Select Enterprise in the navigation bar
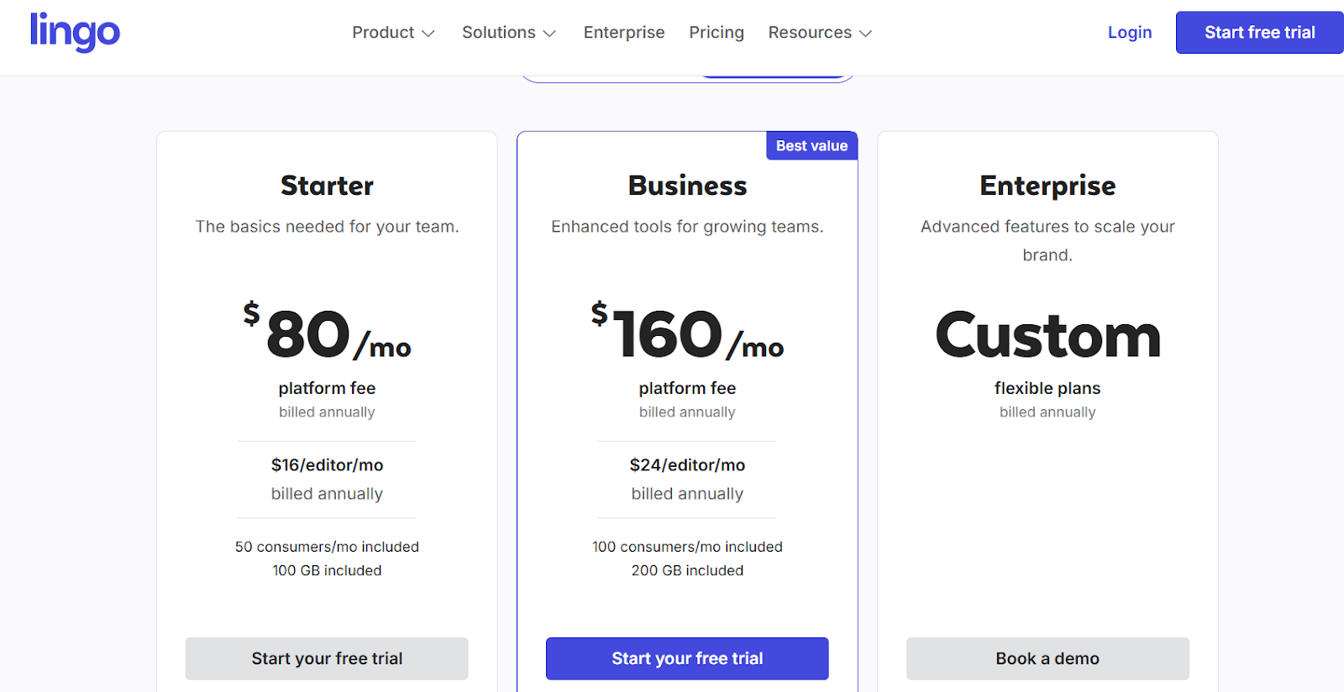1344x692 pixels. pyautogui.click(x=623, y=32)
